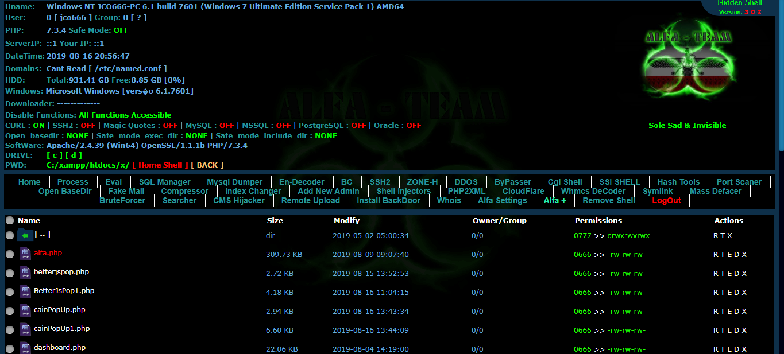This screenshot has height=354, width=784.
Task: Open the alfa.php file name
Action: coord(48,252)
